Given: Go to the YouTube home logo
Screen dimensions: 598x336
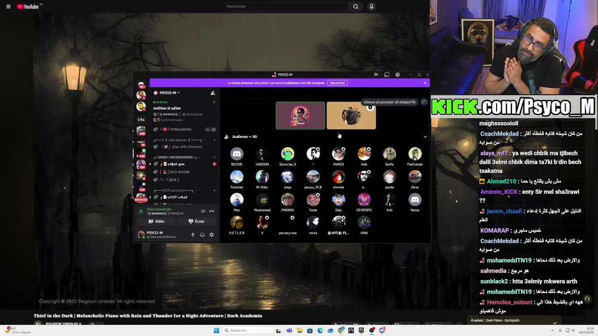Looking at the screenshot, I should pos(29,7).
